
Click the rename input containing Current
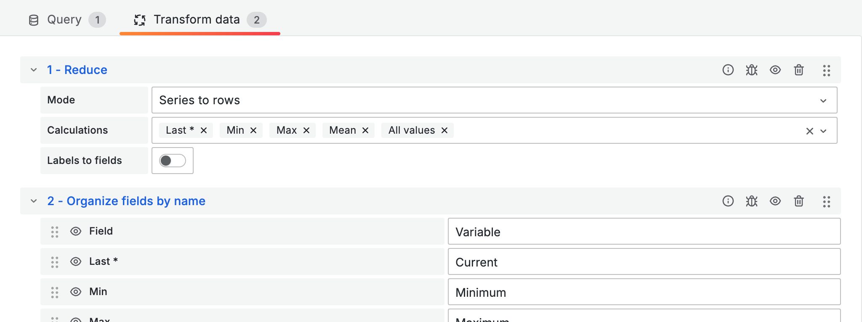coord(644,262)
